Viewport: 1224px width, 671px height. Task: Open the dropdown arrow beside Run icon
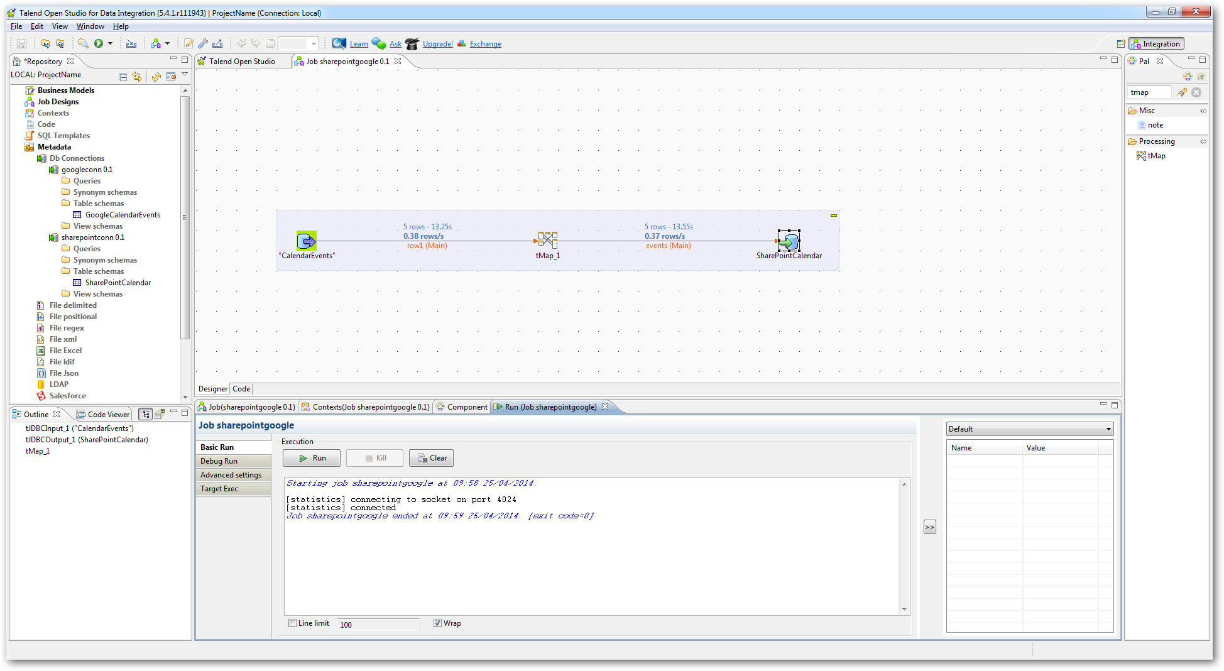point(111,43)
